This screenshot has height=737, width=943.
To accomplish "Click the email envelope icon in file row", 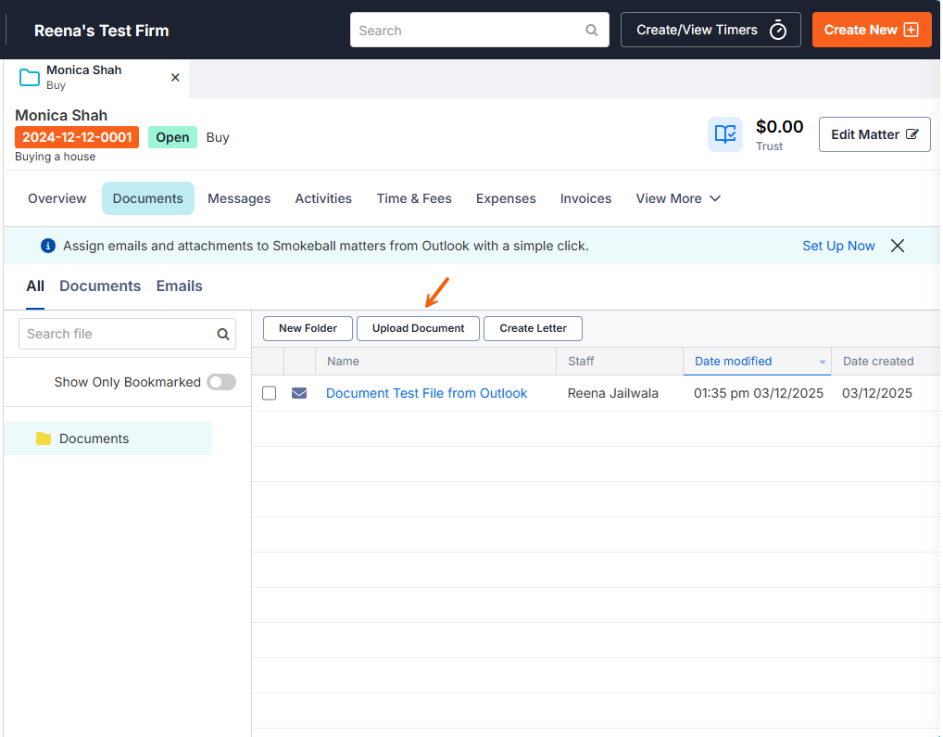I will (x=299, y=393).
